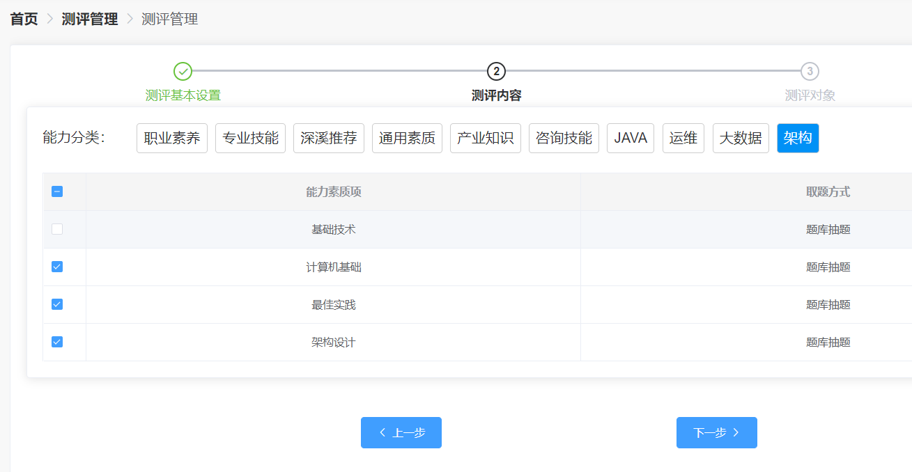
Task: Switch to the 深溪推荐 category
Action: 329,138
